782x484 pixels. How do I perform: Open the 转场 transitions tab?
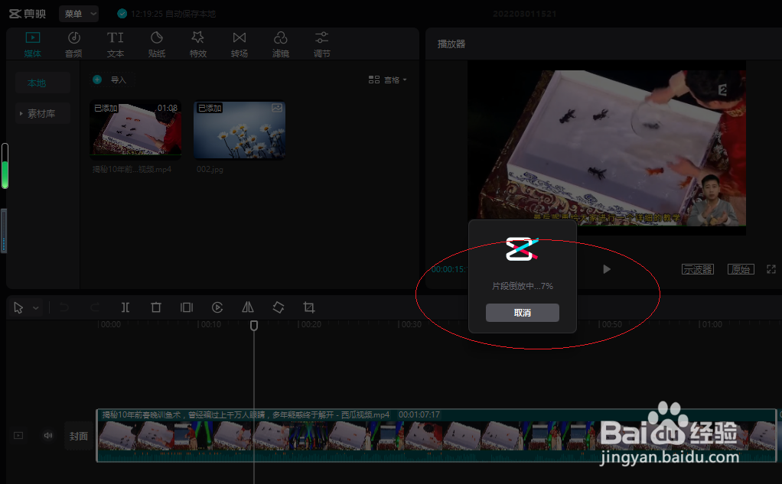(239, 44)
